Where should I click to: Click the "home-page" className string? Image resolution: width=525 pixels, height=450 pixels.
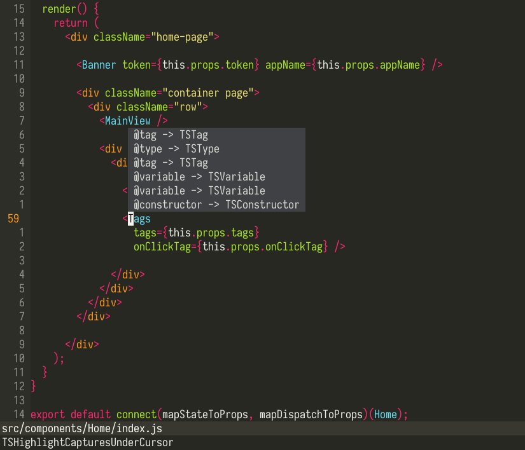pos(182,37)
